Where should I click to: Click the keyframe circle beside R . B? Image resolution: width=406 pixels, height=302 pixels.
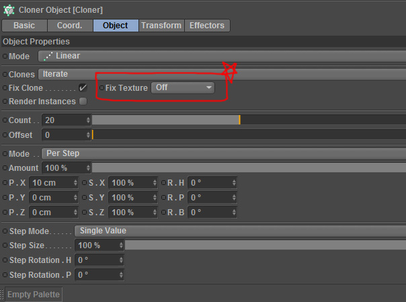tap(163, 212)
